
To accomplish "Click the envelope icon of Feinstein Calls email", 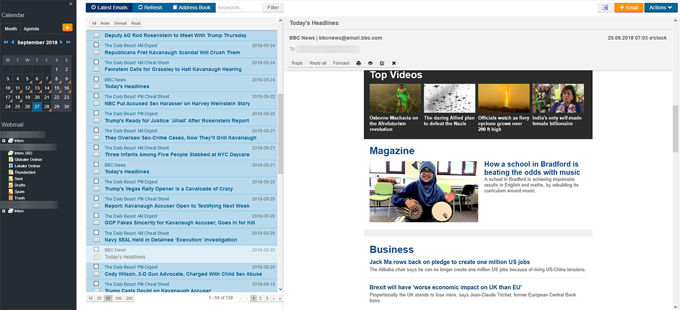I will pos(96,70).
